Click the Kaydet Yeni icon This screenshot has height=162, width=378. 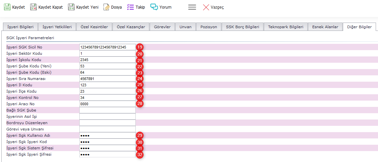(71, 7)
